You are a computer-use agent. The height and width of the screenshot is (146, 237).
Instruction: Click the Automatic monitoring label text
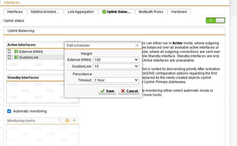30,111
